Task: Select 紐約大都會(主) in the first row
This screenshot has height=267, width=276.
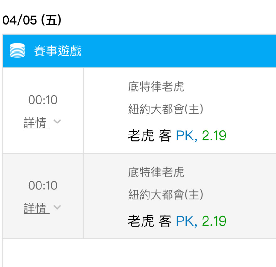Action: click(166, 109)
